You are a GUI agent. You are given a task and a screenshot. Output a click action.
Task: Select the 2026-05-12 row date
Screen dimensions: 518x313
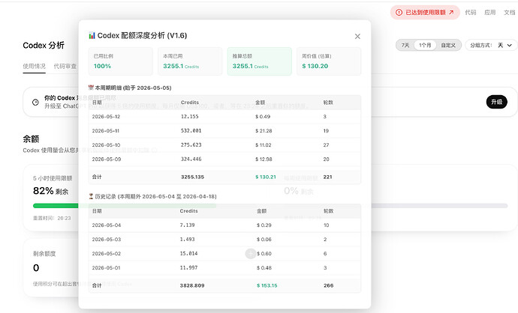tap(106, 117)
